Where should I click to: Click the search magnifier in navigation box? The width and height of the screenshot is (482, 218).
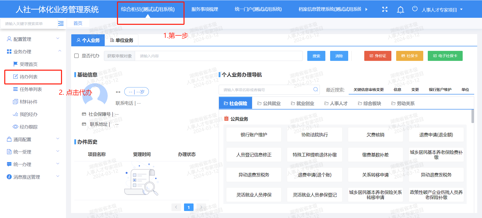click(316, 89)
